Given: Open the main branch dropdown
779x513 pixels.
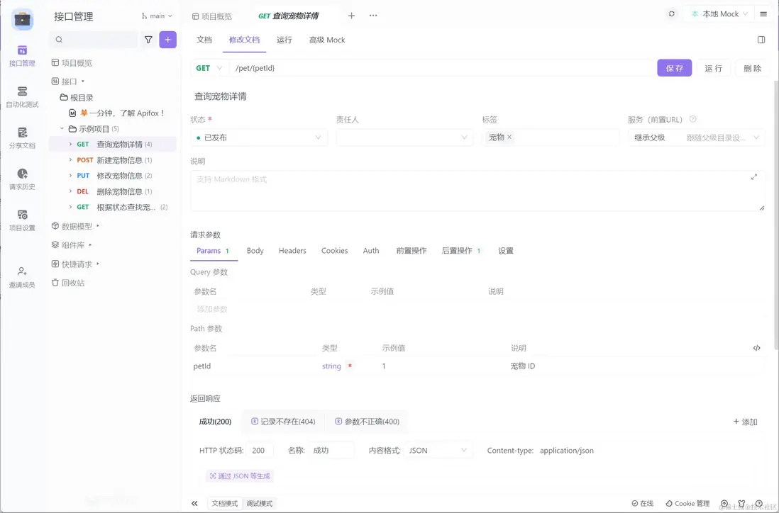Looking at the screenshot, I should click(157, 16).
